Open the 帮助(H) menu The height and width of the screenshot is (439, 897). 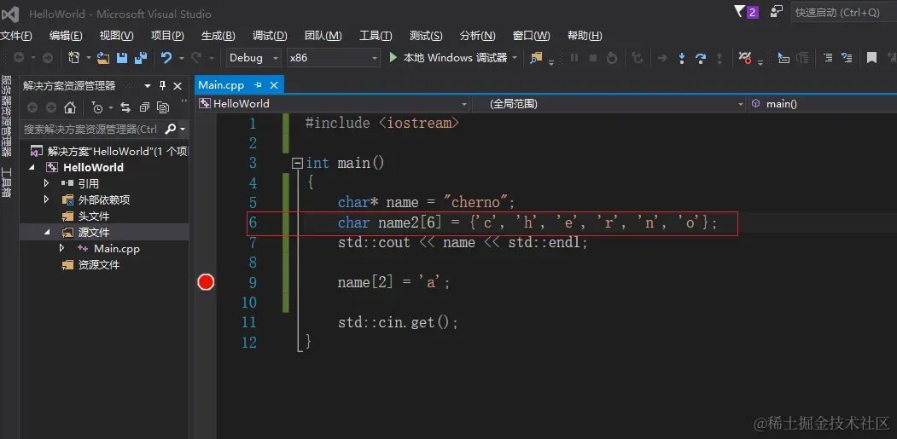tap(584, 36)
